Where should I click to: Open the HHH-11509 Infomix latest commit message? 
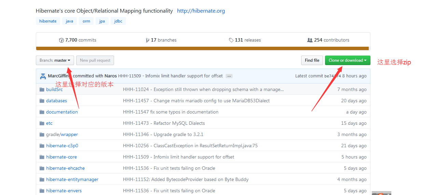[170, 76]
